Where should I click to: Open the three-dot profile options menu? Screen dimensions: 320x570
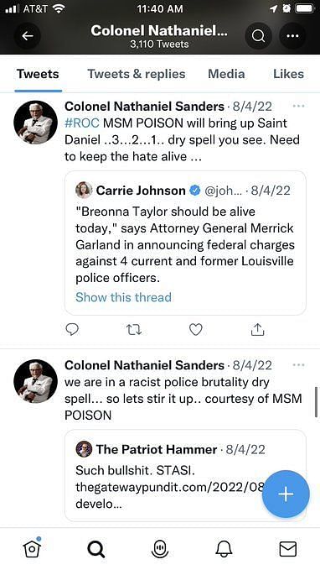tap(292, 36)
